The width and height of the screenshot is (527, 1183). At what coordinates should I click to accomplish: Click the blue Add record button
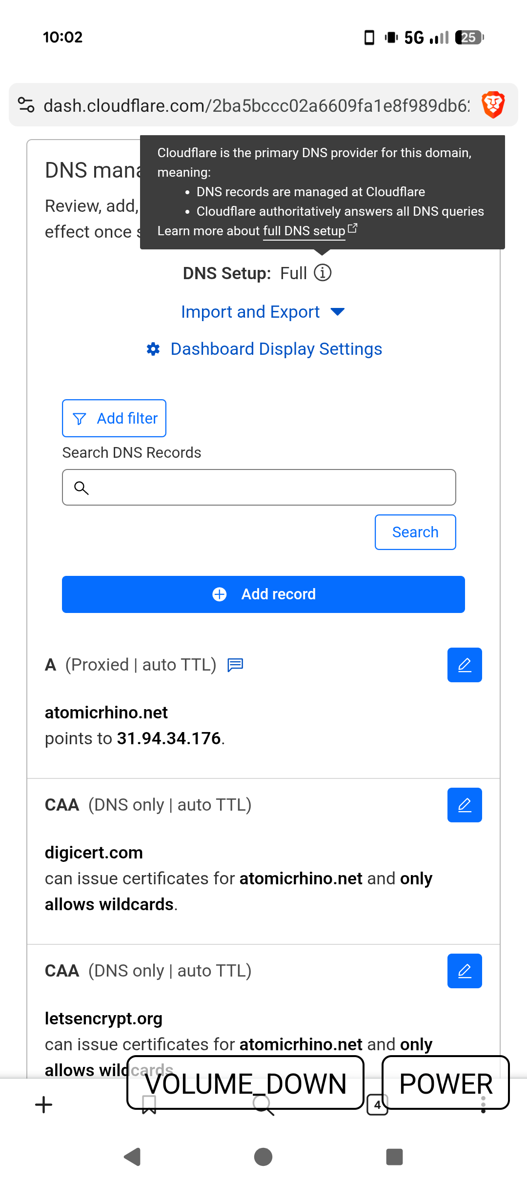click(x=263, y=594)
